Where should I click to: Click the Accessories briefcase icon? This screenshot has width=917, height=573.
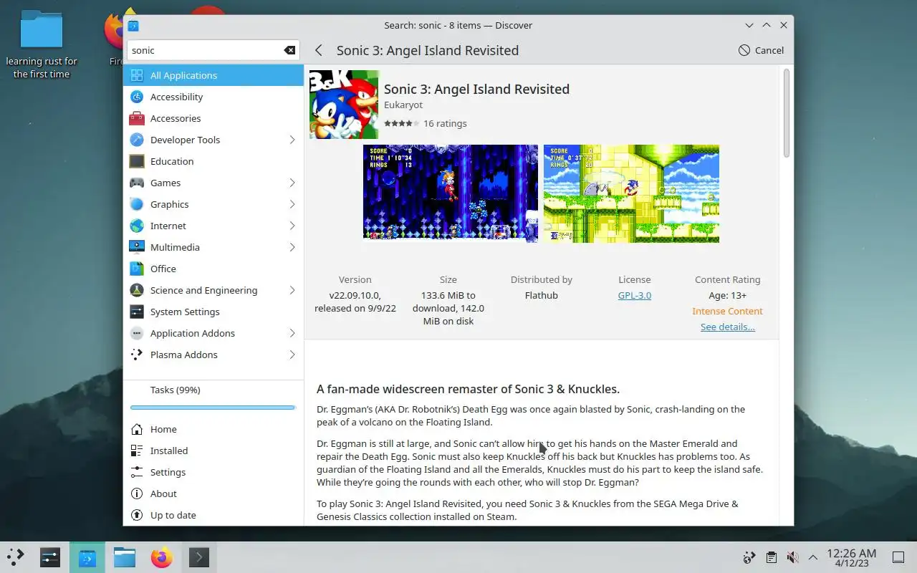(137, 118)
